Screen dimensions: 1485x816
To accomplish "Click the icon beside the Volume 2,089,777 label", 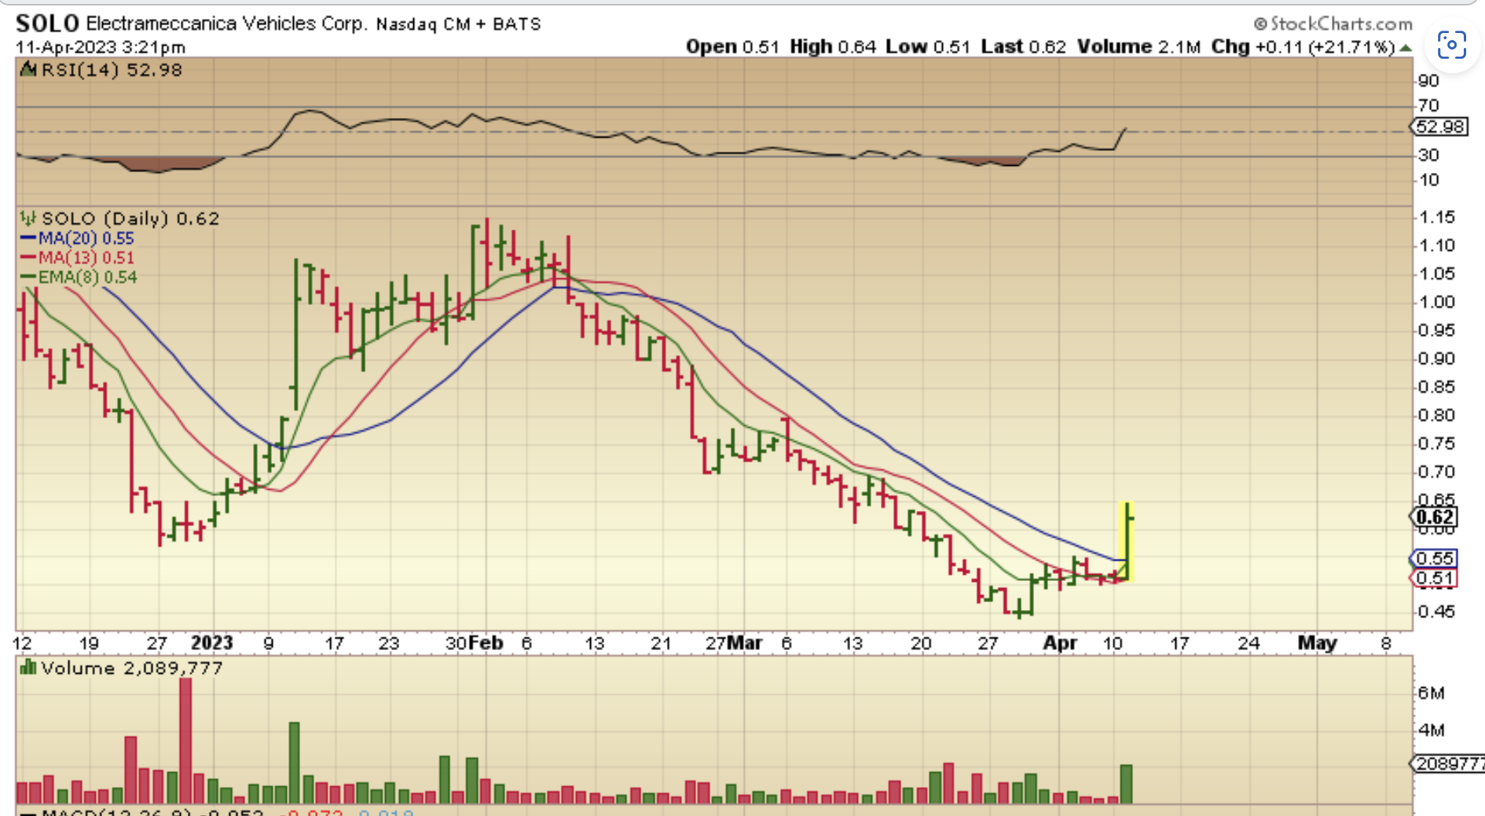I will [x=28, y=668].
